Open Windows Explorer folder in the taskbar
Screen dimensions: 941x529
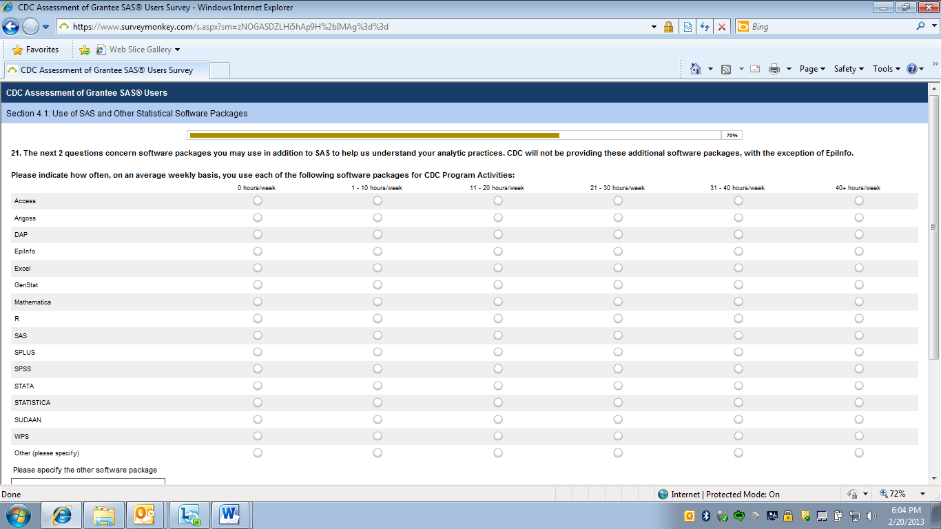point(104,515)
